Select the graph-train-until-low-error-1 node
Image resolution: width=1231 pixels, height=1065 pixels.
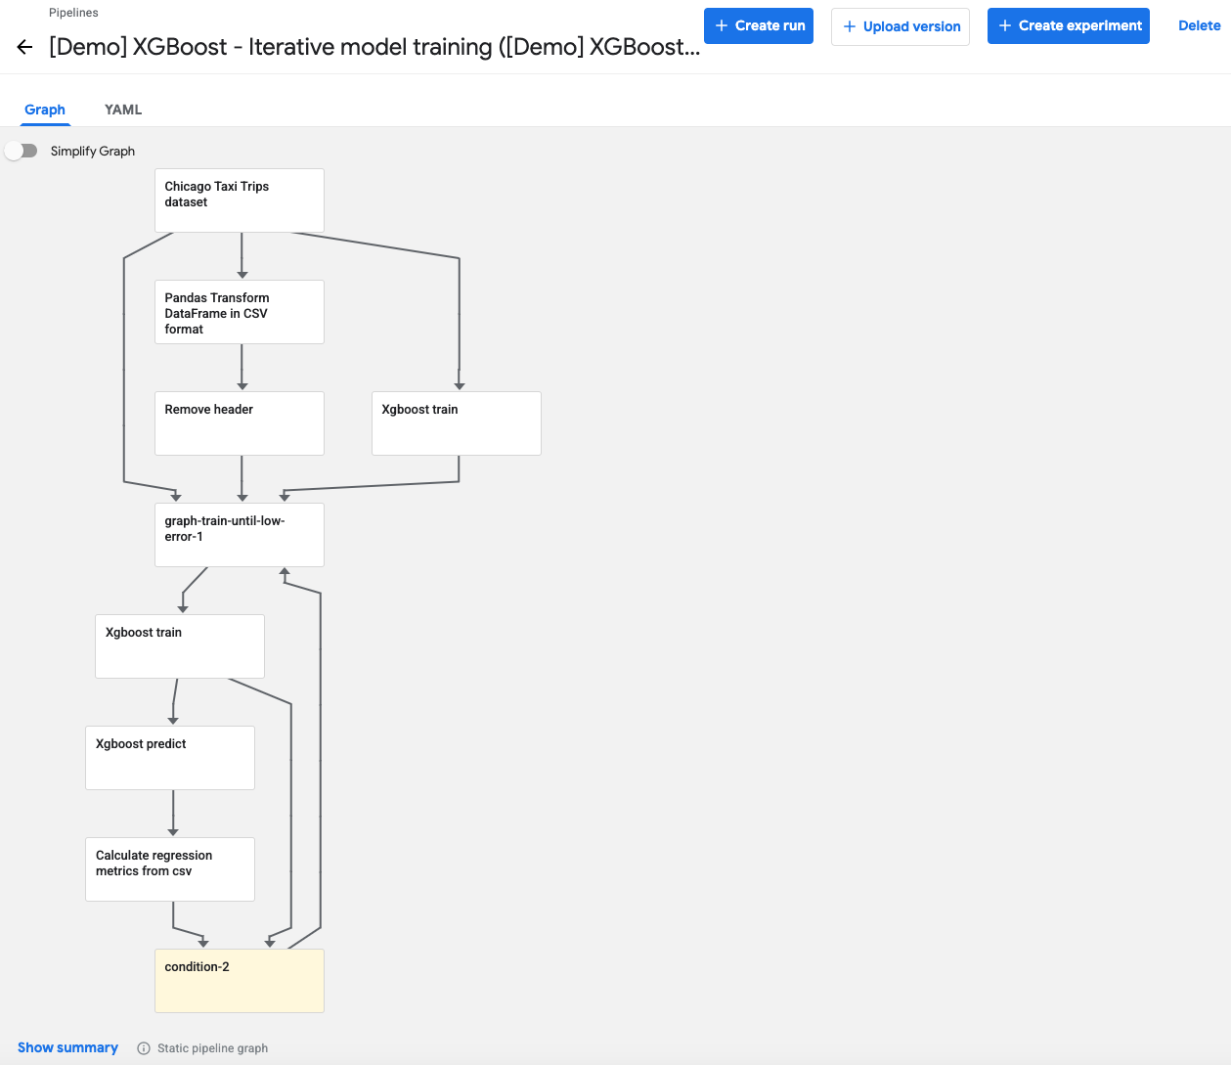click(239, 534)
